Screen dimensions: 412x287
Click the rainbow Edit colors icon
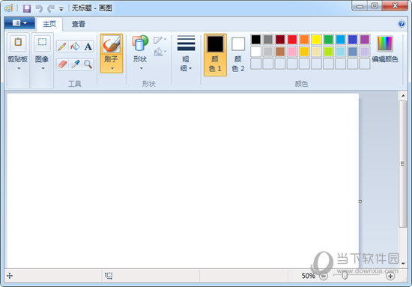coord(385,43)
